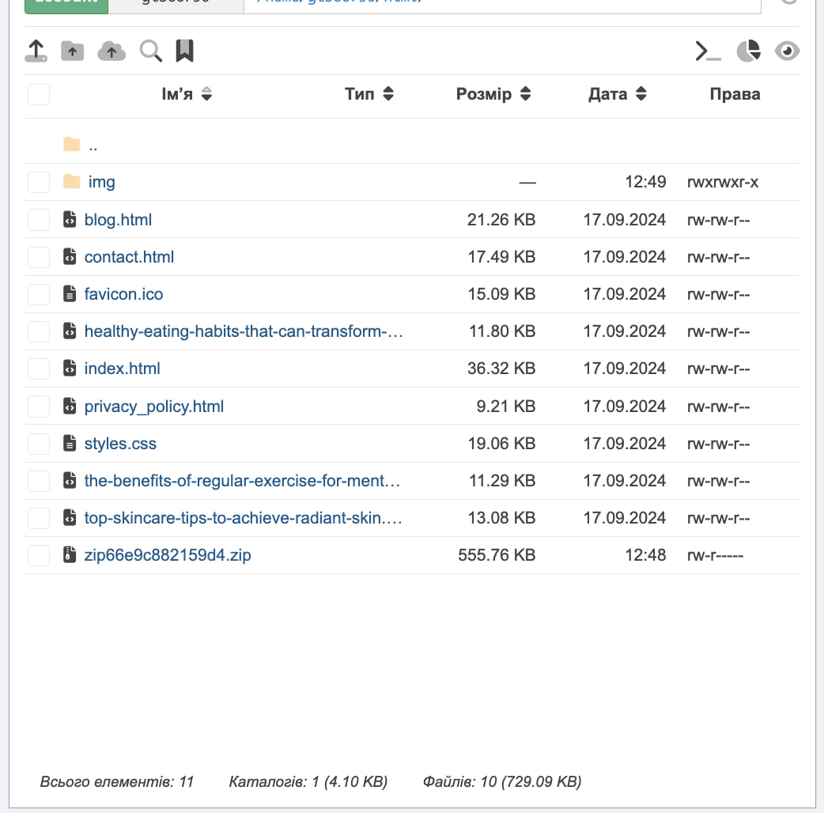Check the select-all checkbox in header
The width and height of the screenshot is (824, 813).
39,94
